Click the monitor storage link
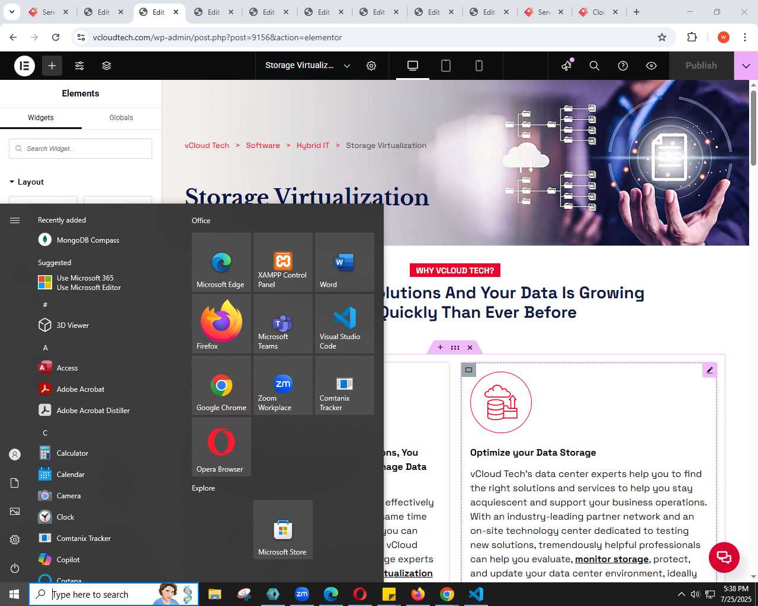Viewport: 758px width, 606px height. [x=612, y=559]
